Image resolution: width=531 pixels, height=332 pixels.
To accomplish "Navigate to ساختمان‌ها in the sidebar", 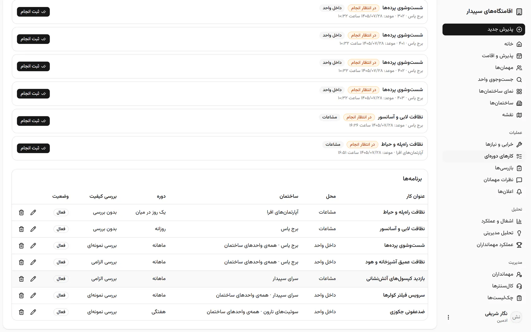I will tap(484, 103).
